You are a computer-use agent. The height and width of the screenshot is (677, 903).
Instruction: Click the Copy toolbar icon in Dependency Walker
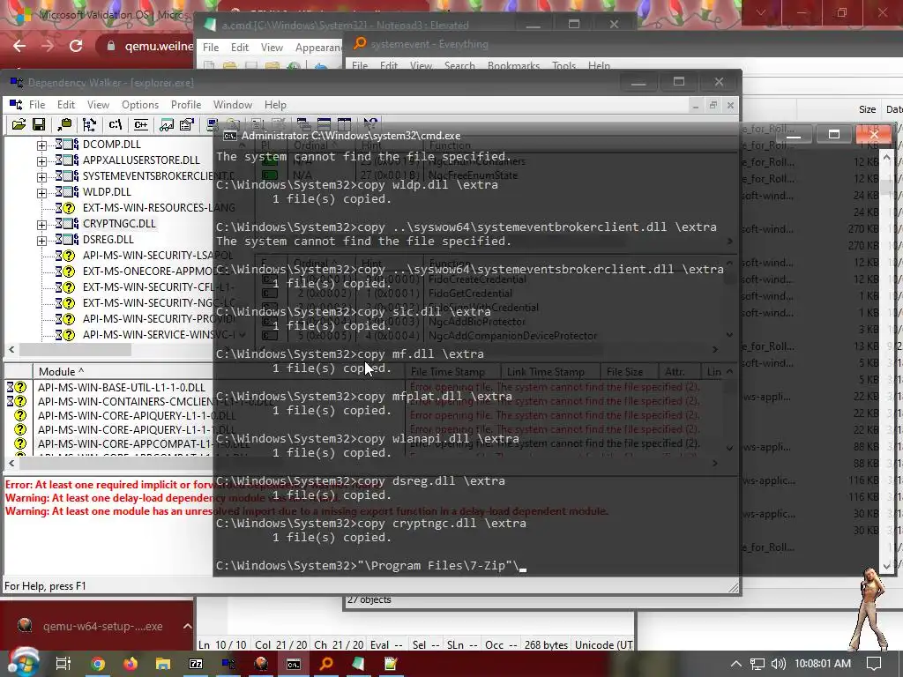point(64,124)
